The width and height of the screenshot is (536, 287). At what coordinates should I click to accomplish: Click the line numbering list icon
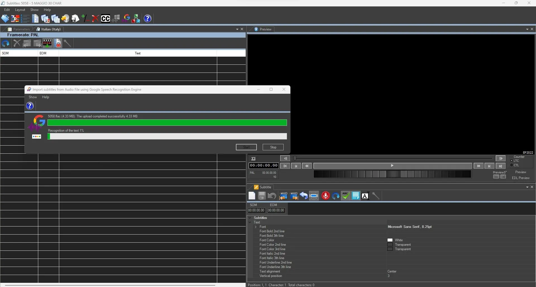pos(25,19)
